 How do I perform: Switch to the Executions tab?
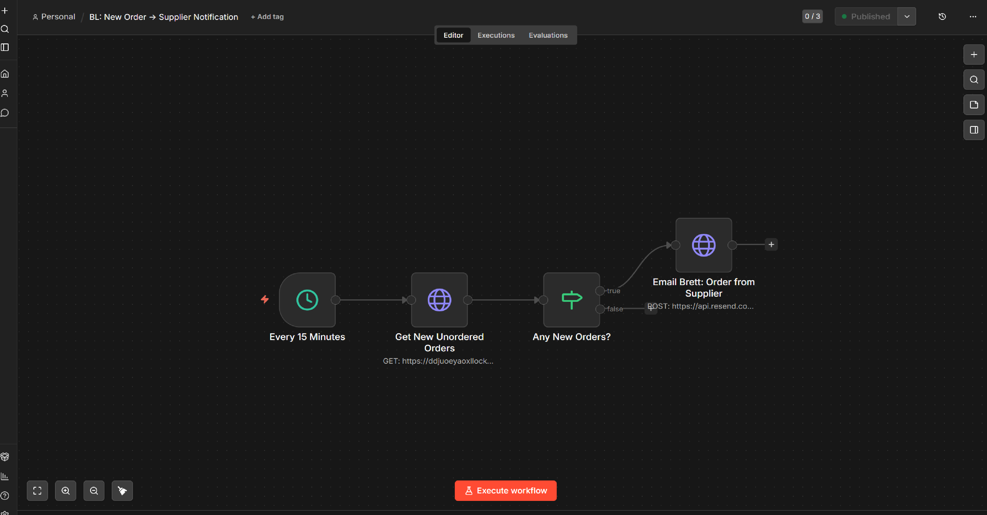496,35
